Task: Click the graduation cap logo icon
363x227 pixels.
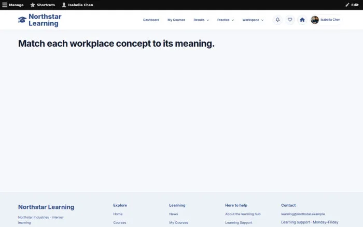Action: [22, 20]
